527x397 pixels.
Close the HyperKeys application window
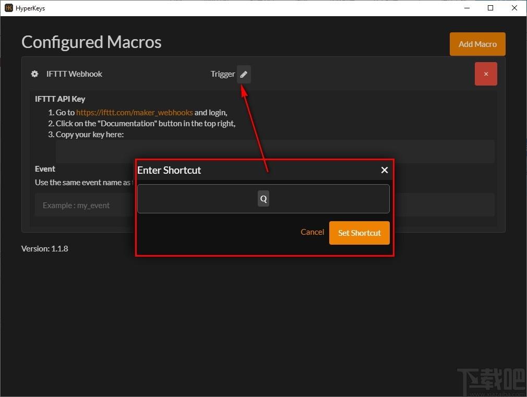(514, 8)
